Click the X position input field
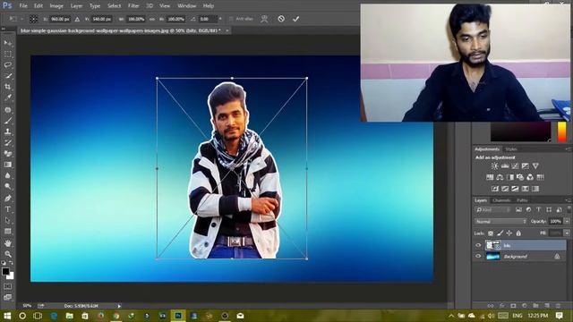 click(60, 19)
